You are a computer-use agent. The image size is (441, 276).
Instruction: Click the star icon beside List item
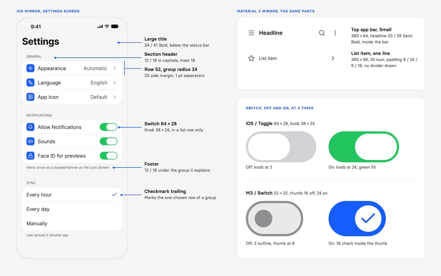[251, 58]
